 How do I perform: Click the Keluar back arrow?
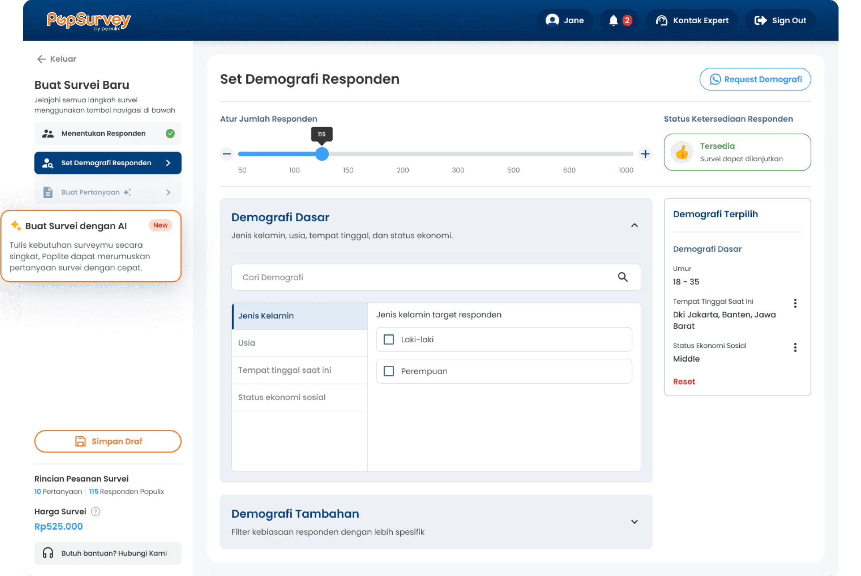[x=41, y=59]
